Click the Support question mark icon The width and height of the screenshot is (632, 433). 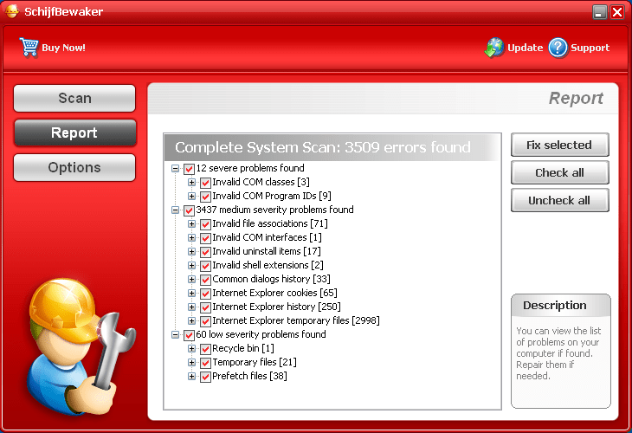pyautogui.click(x=558, y=48)
